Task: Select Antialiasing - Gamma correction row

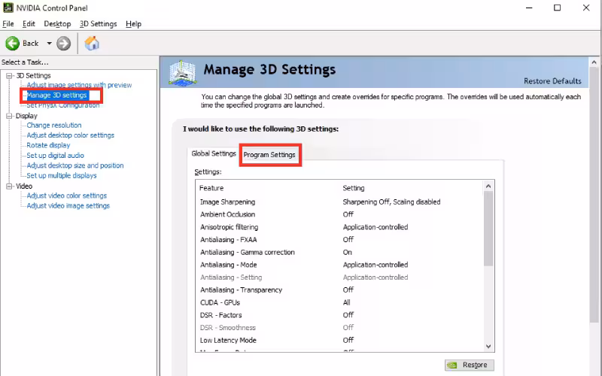Action: tap(339, 253)
